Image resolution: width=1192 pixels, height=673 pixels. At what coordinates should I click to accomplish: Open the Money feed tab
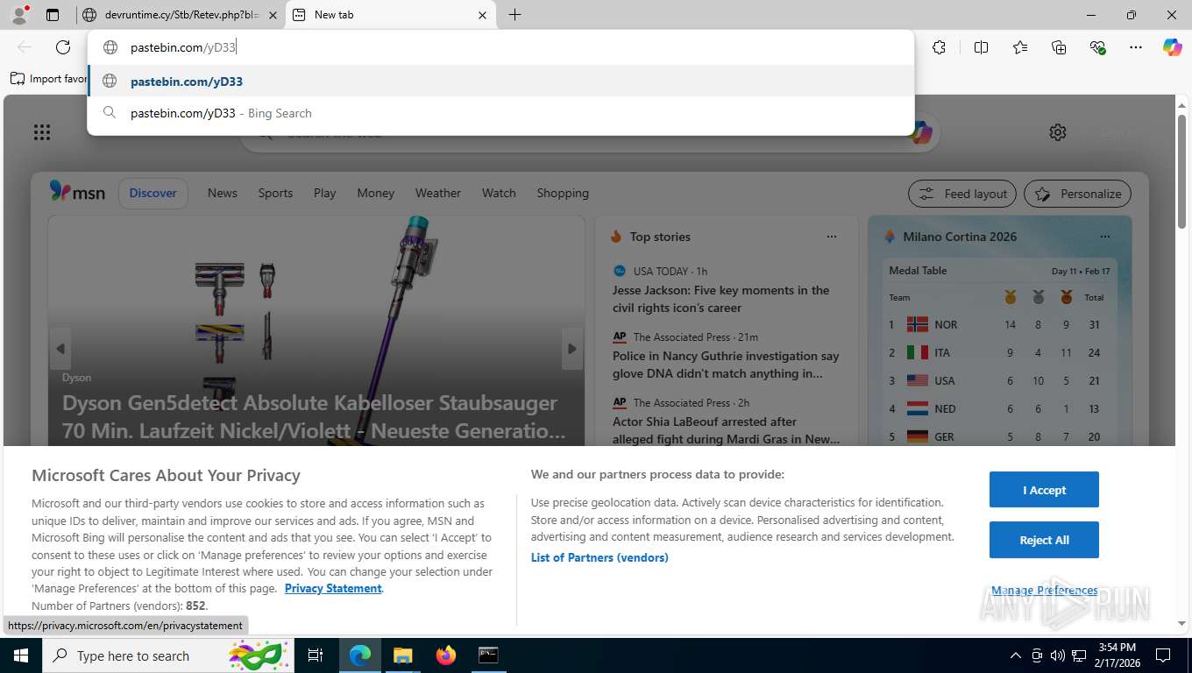(376, 193)
